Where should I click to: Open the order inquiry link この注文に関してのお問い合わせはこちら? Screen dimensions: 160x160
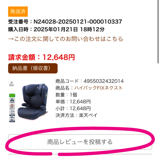coord(66,39)
